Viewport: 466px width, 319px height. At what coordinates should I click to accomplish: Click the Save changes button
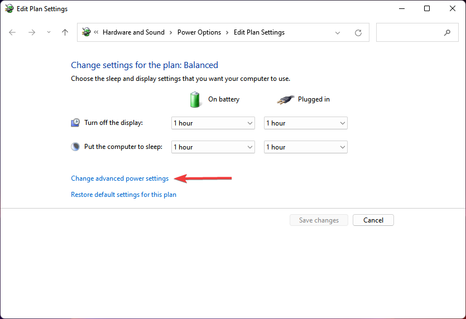(x=319, y=220)
